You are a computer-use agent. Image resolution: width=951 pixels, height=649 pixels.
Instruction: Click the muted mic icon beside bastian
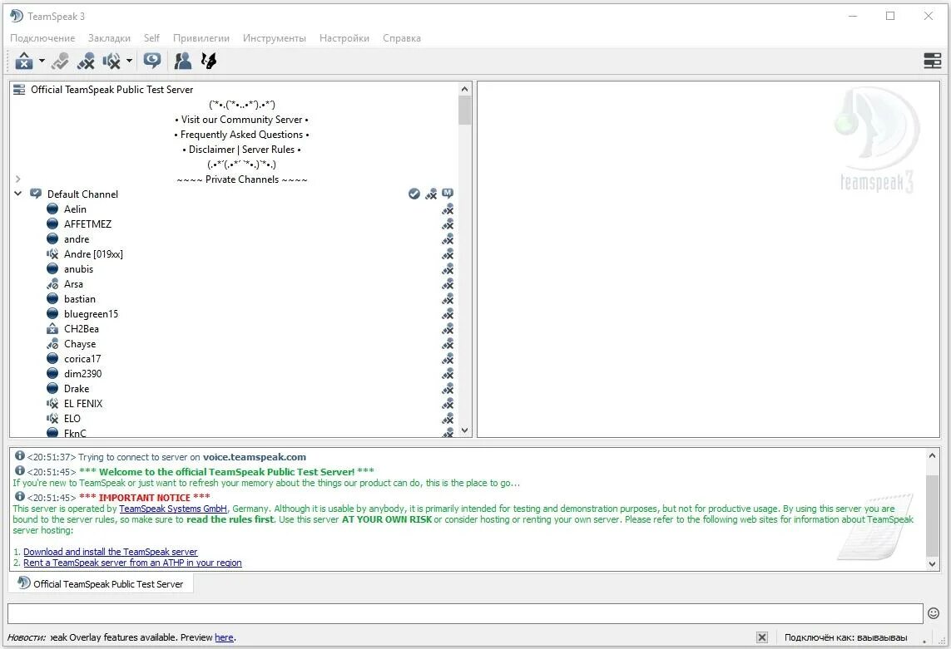[448, 299]
